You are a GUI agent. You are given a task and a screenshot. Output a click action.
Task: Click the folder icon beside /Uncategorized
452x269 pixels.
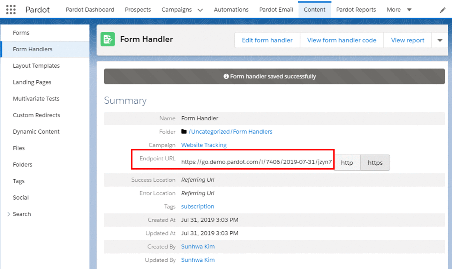184,132
